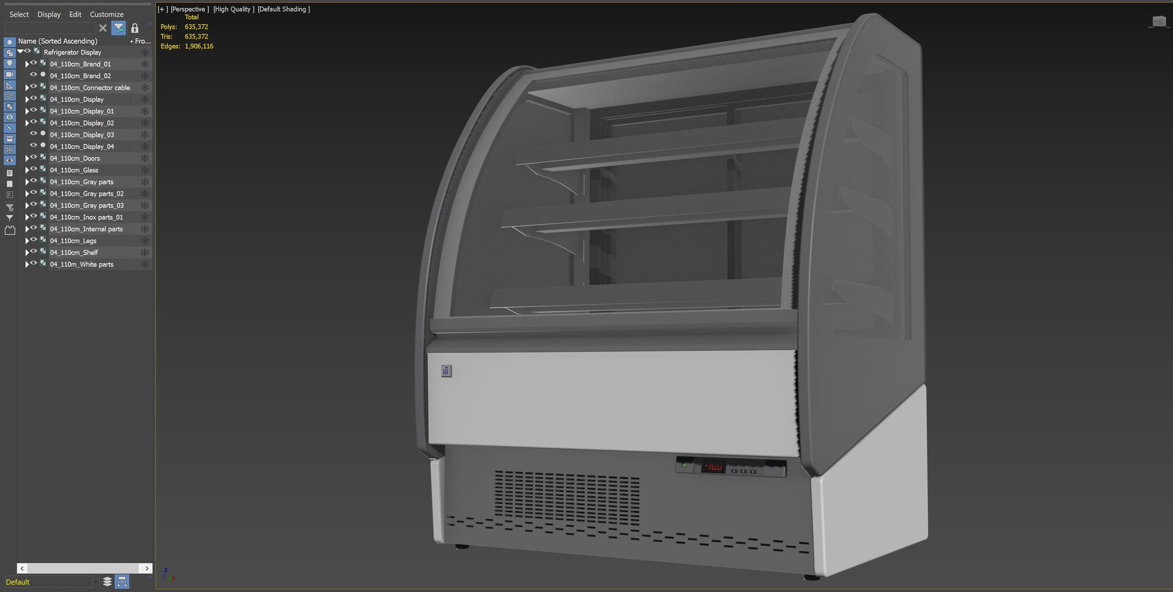Click the horizontal scrollbar right arrow
Viewport: 1173px width, 592px height.
pos(147,568)
